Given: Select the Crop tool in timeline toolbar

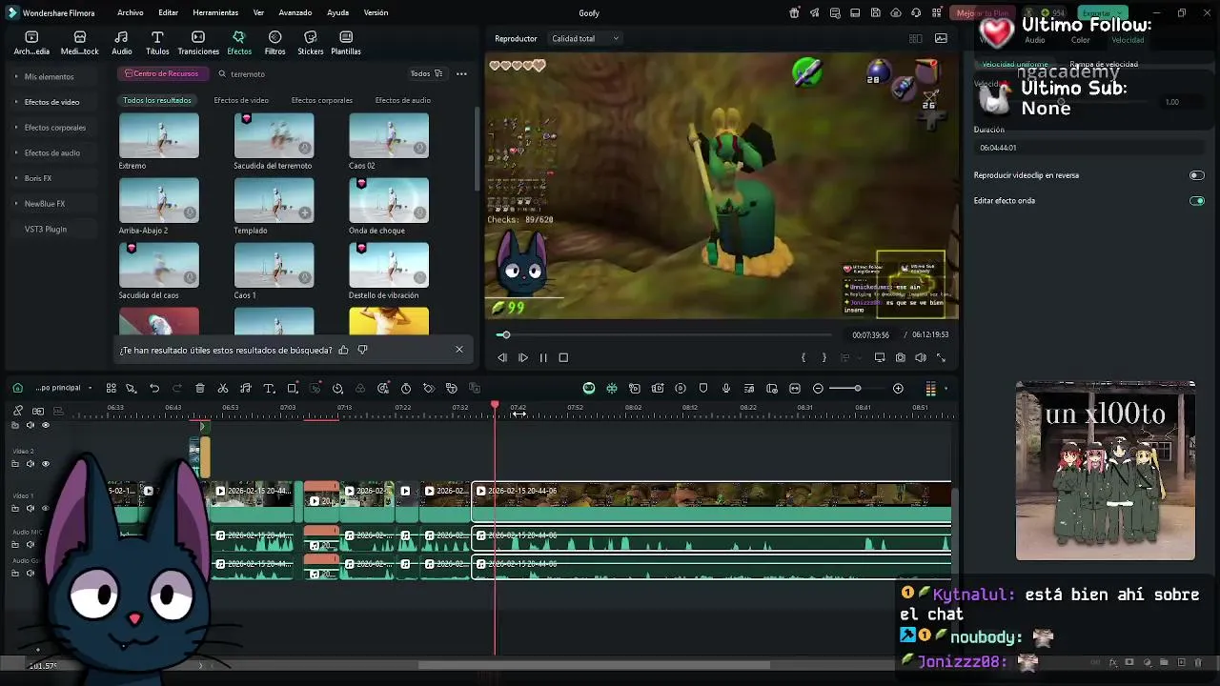Looking at the screenshot, I should pyautogui.click(x=293, y=389).
